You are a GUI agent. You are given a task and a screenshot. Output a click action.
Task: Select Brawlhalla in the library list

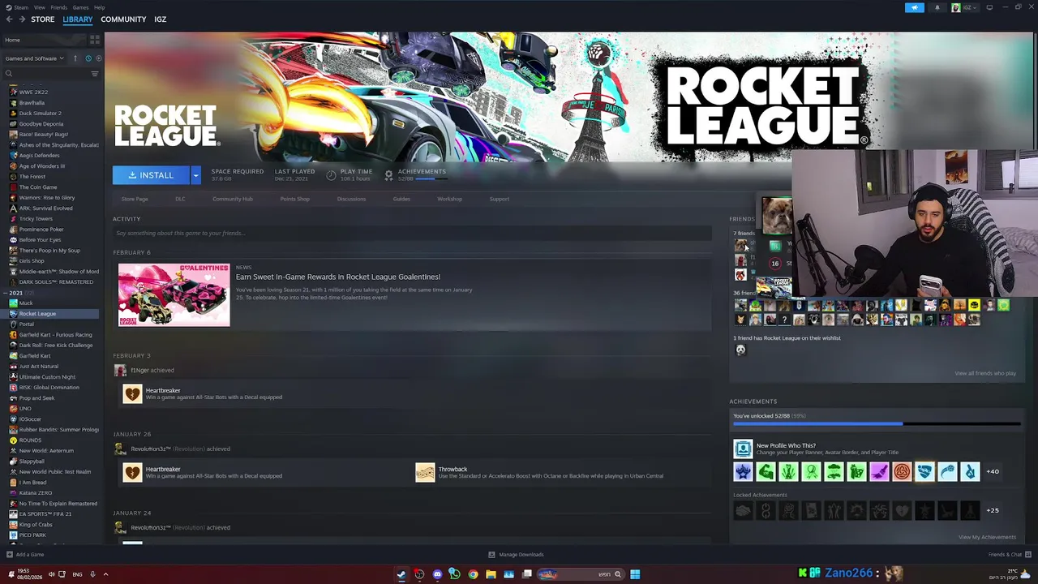pos(32,103)
